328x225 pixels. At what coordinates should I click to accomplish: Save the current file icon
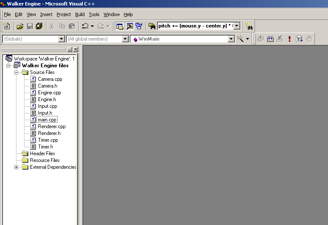click(x=30, y=26)
